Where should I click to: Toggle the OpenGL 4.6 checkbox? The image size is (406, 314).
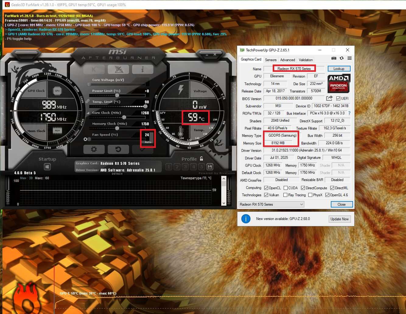327,195
